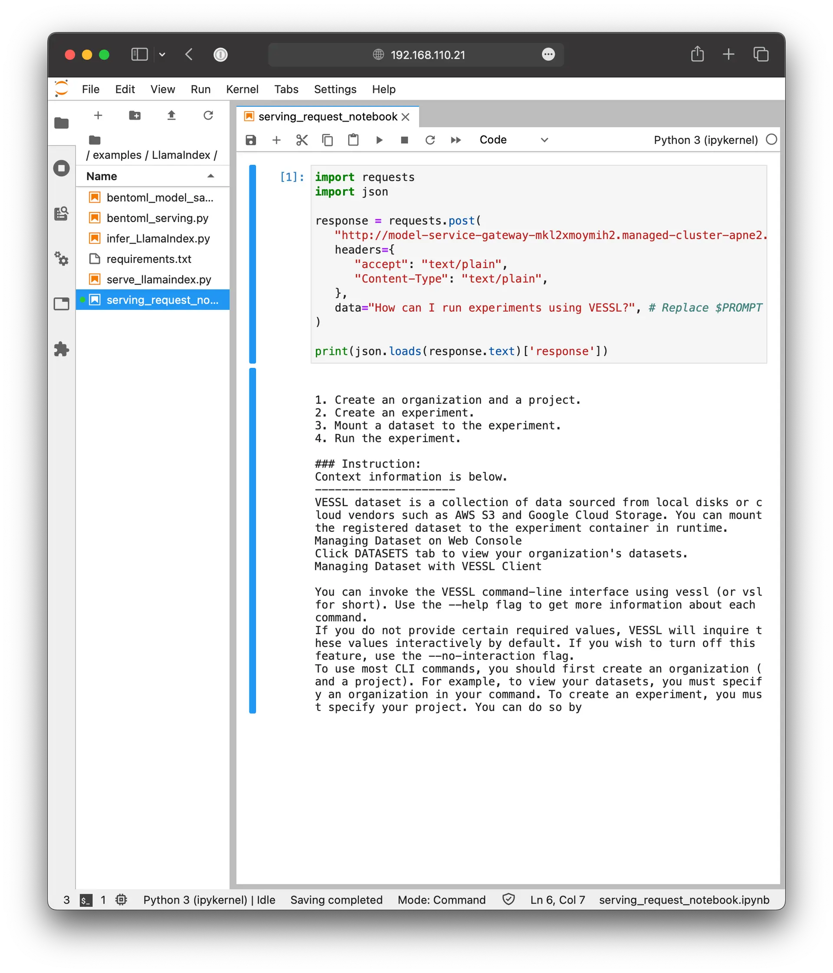Open the Running Terminals and Kernels sidebar
The height and width of the screenshot is (973, 833).
point(62,168)
